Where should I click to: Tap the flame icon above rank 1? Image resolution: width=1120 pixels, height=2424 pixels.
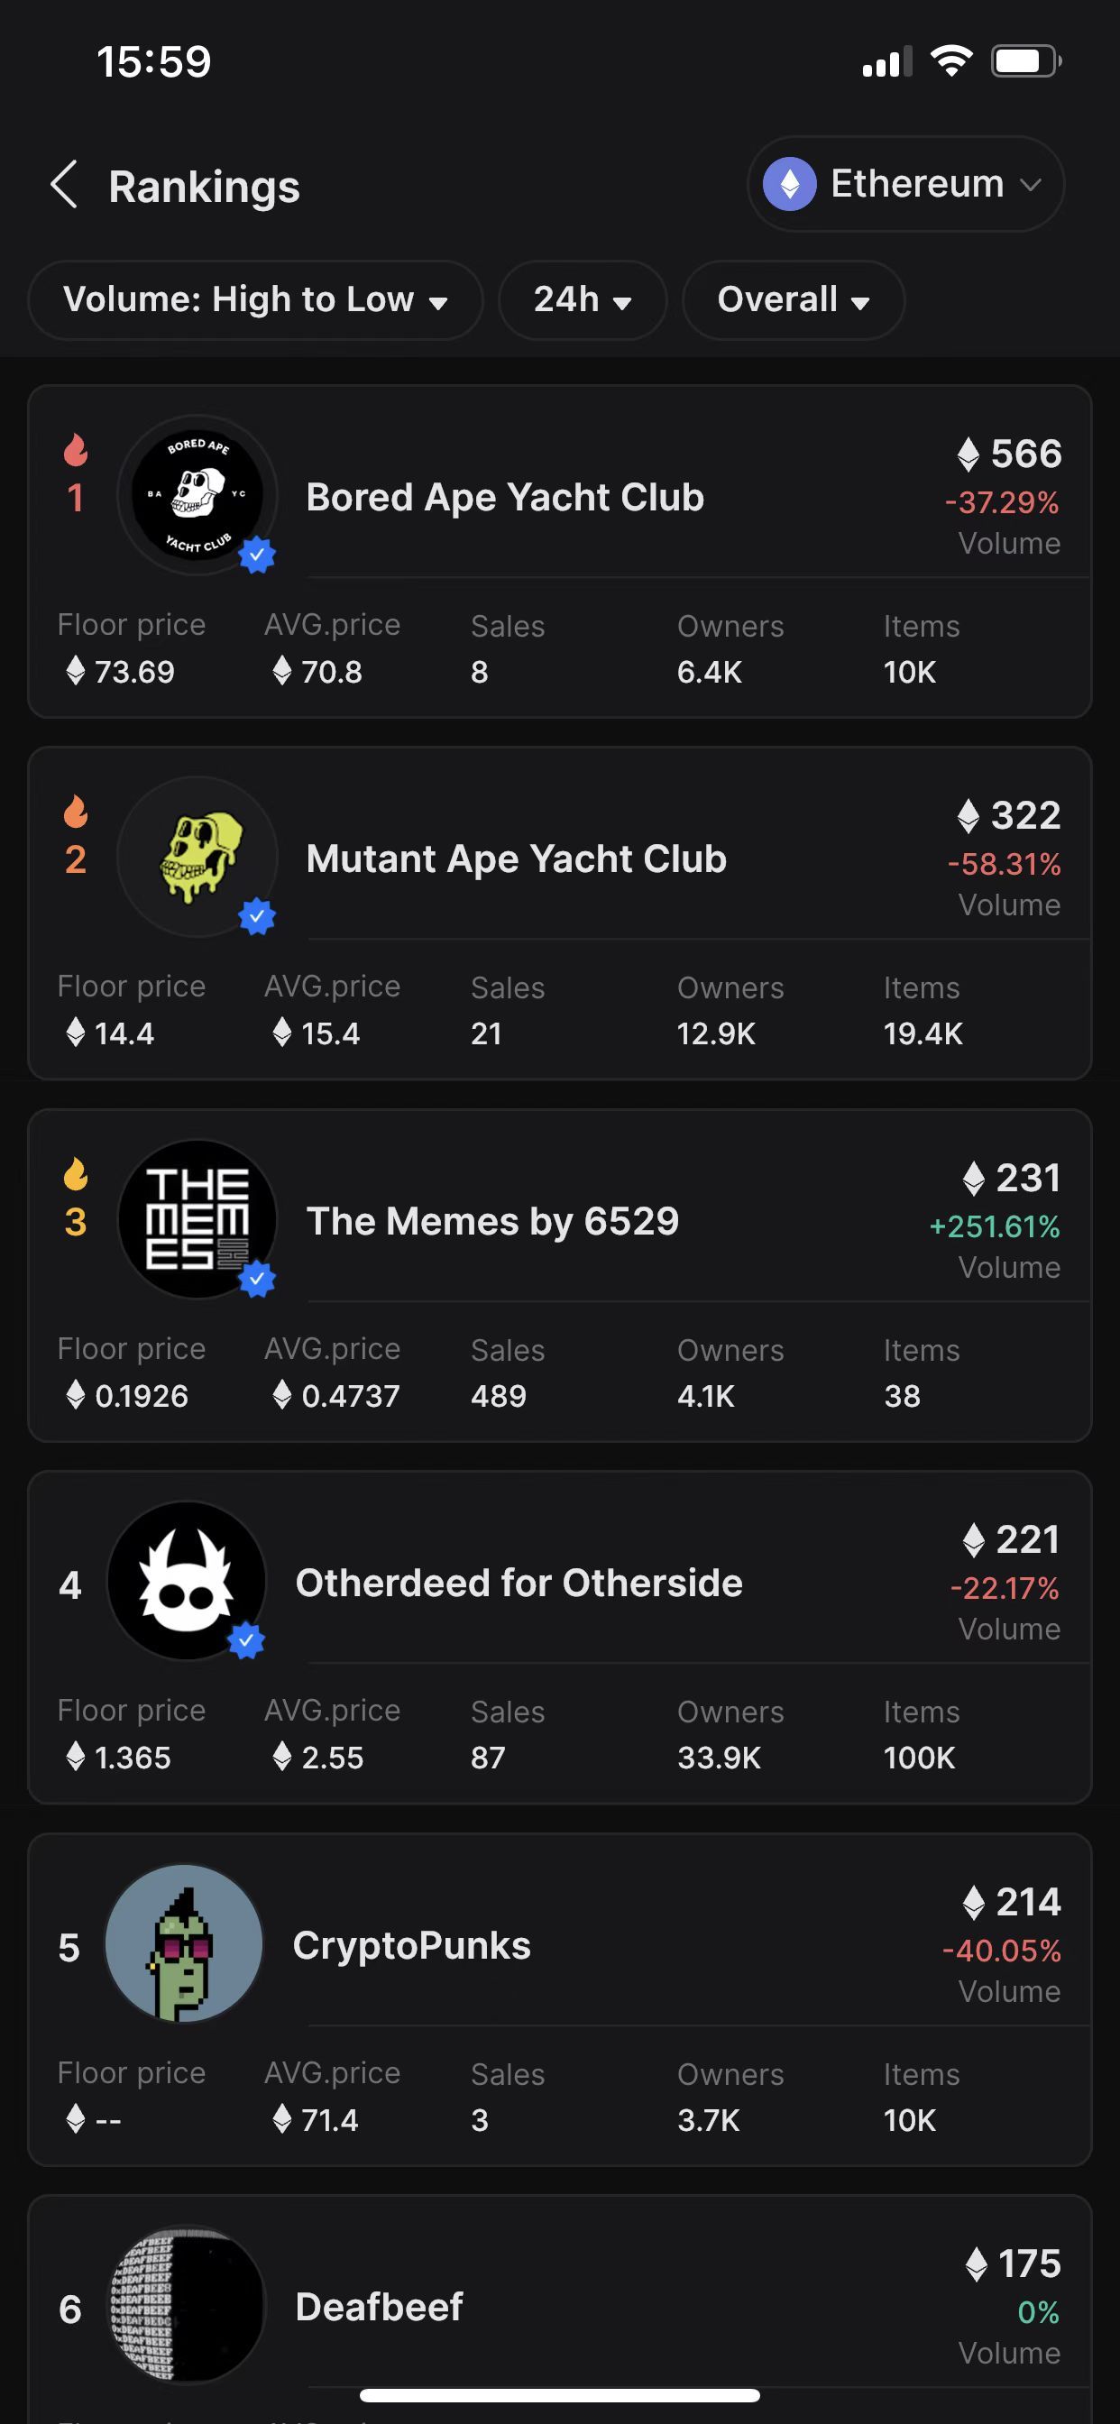(75, 450)
